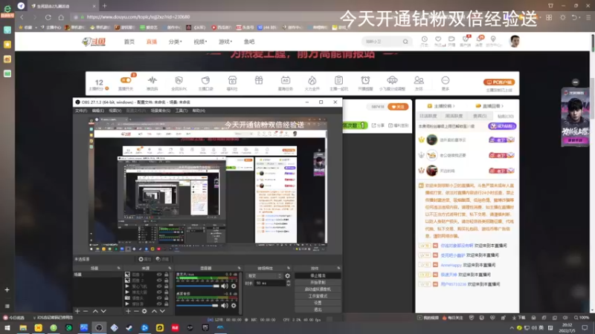
Task: Toggle visibility of first OBS source
Action: pos(159,275)
